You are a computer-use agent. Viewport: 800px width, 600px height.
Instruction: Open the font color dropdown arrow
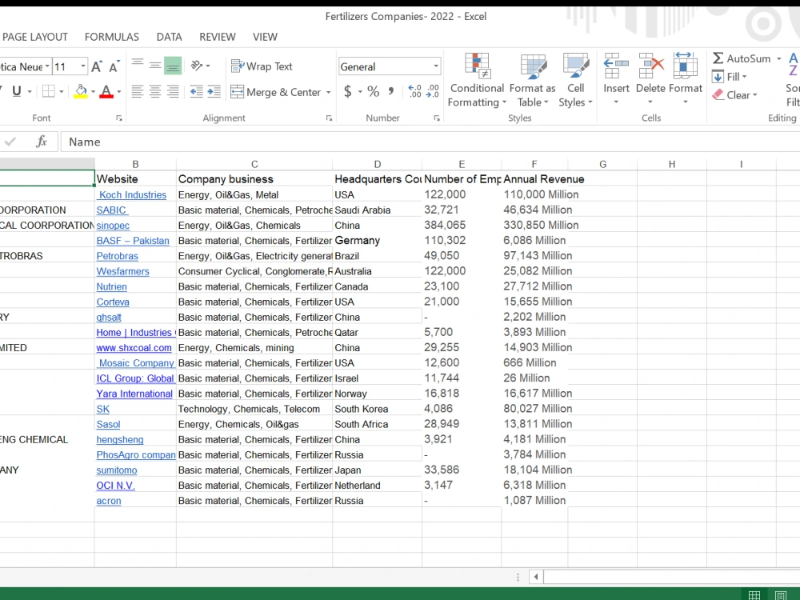tap(119, 92)
